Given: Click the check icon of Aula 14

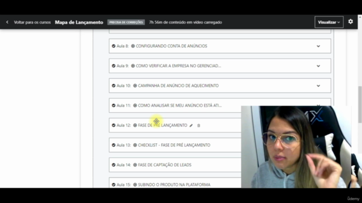Looking at the screenshot, I should pyautogui.click(x=114, y=165).
